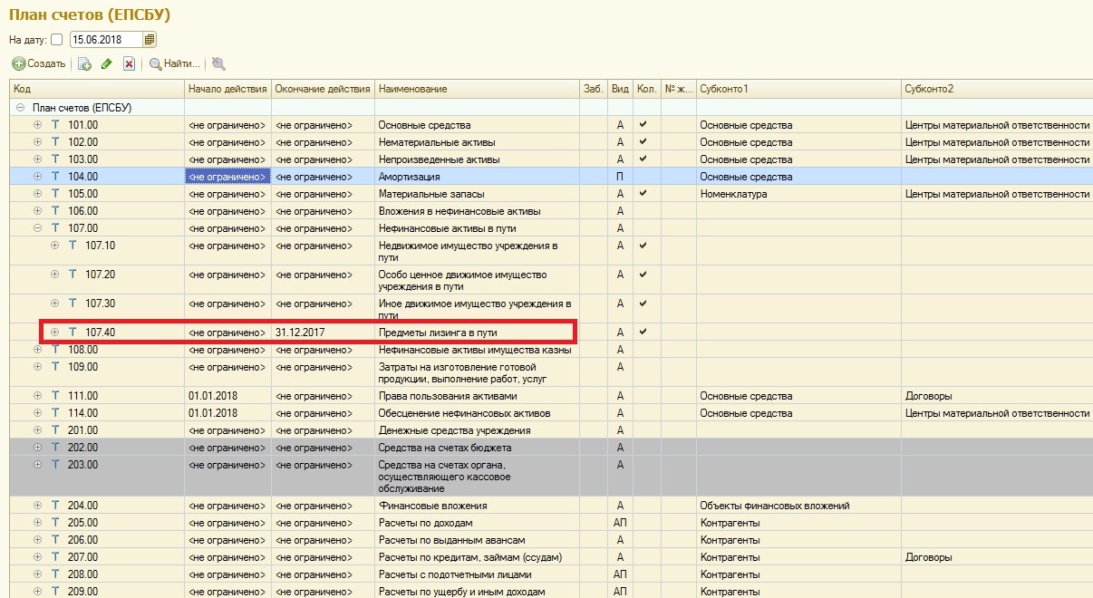The image size is (1093, 598).
Task: Click the green pencil edit icon
Action: coord(107,63)
